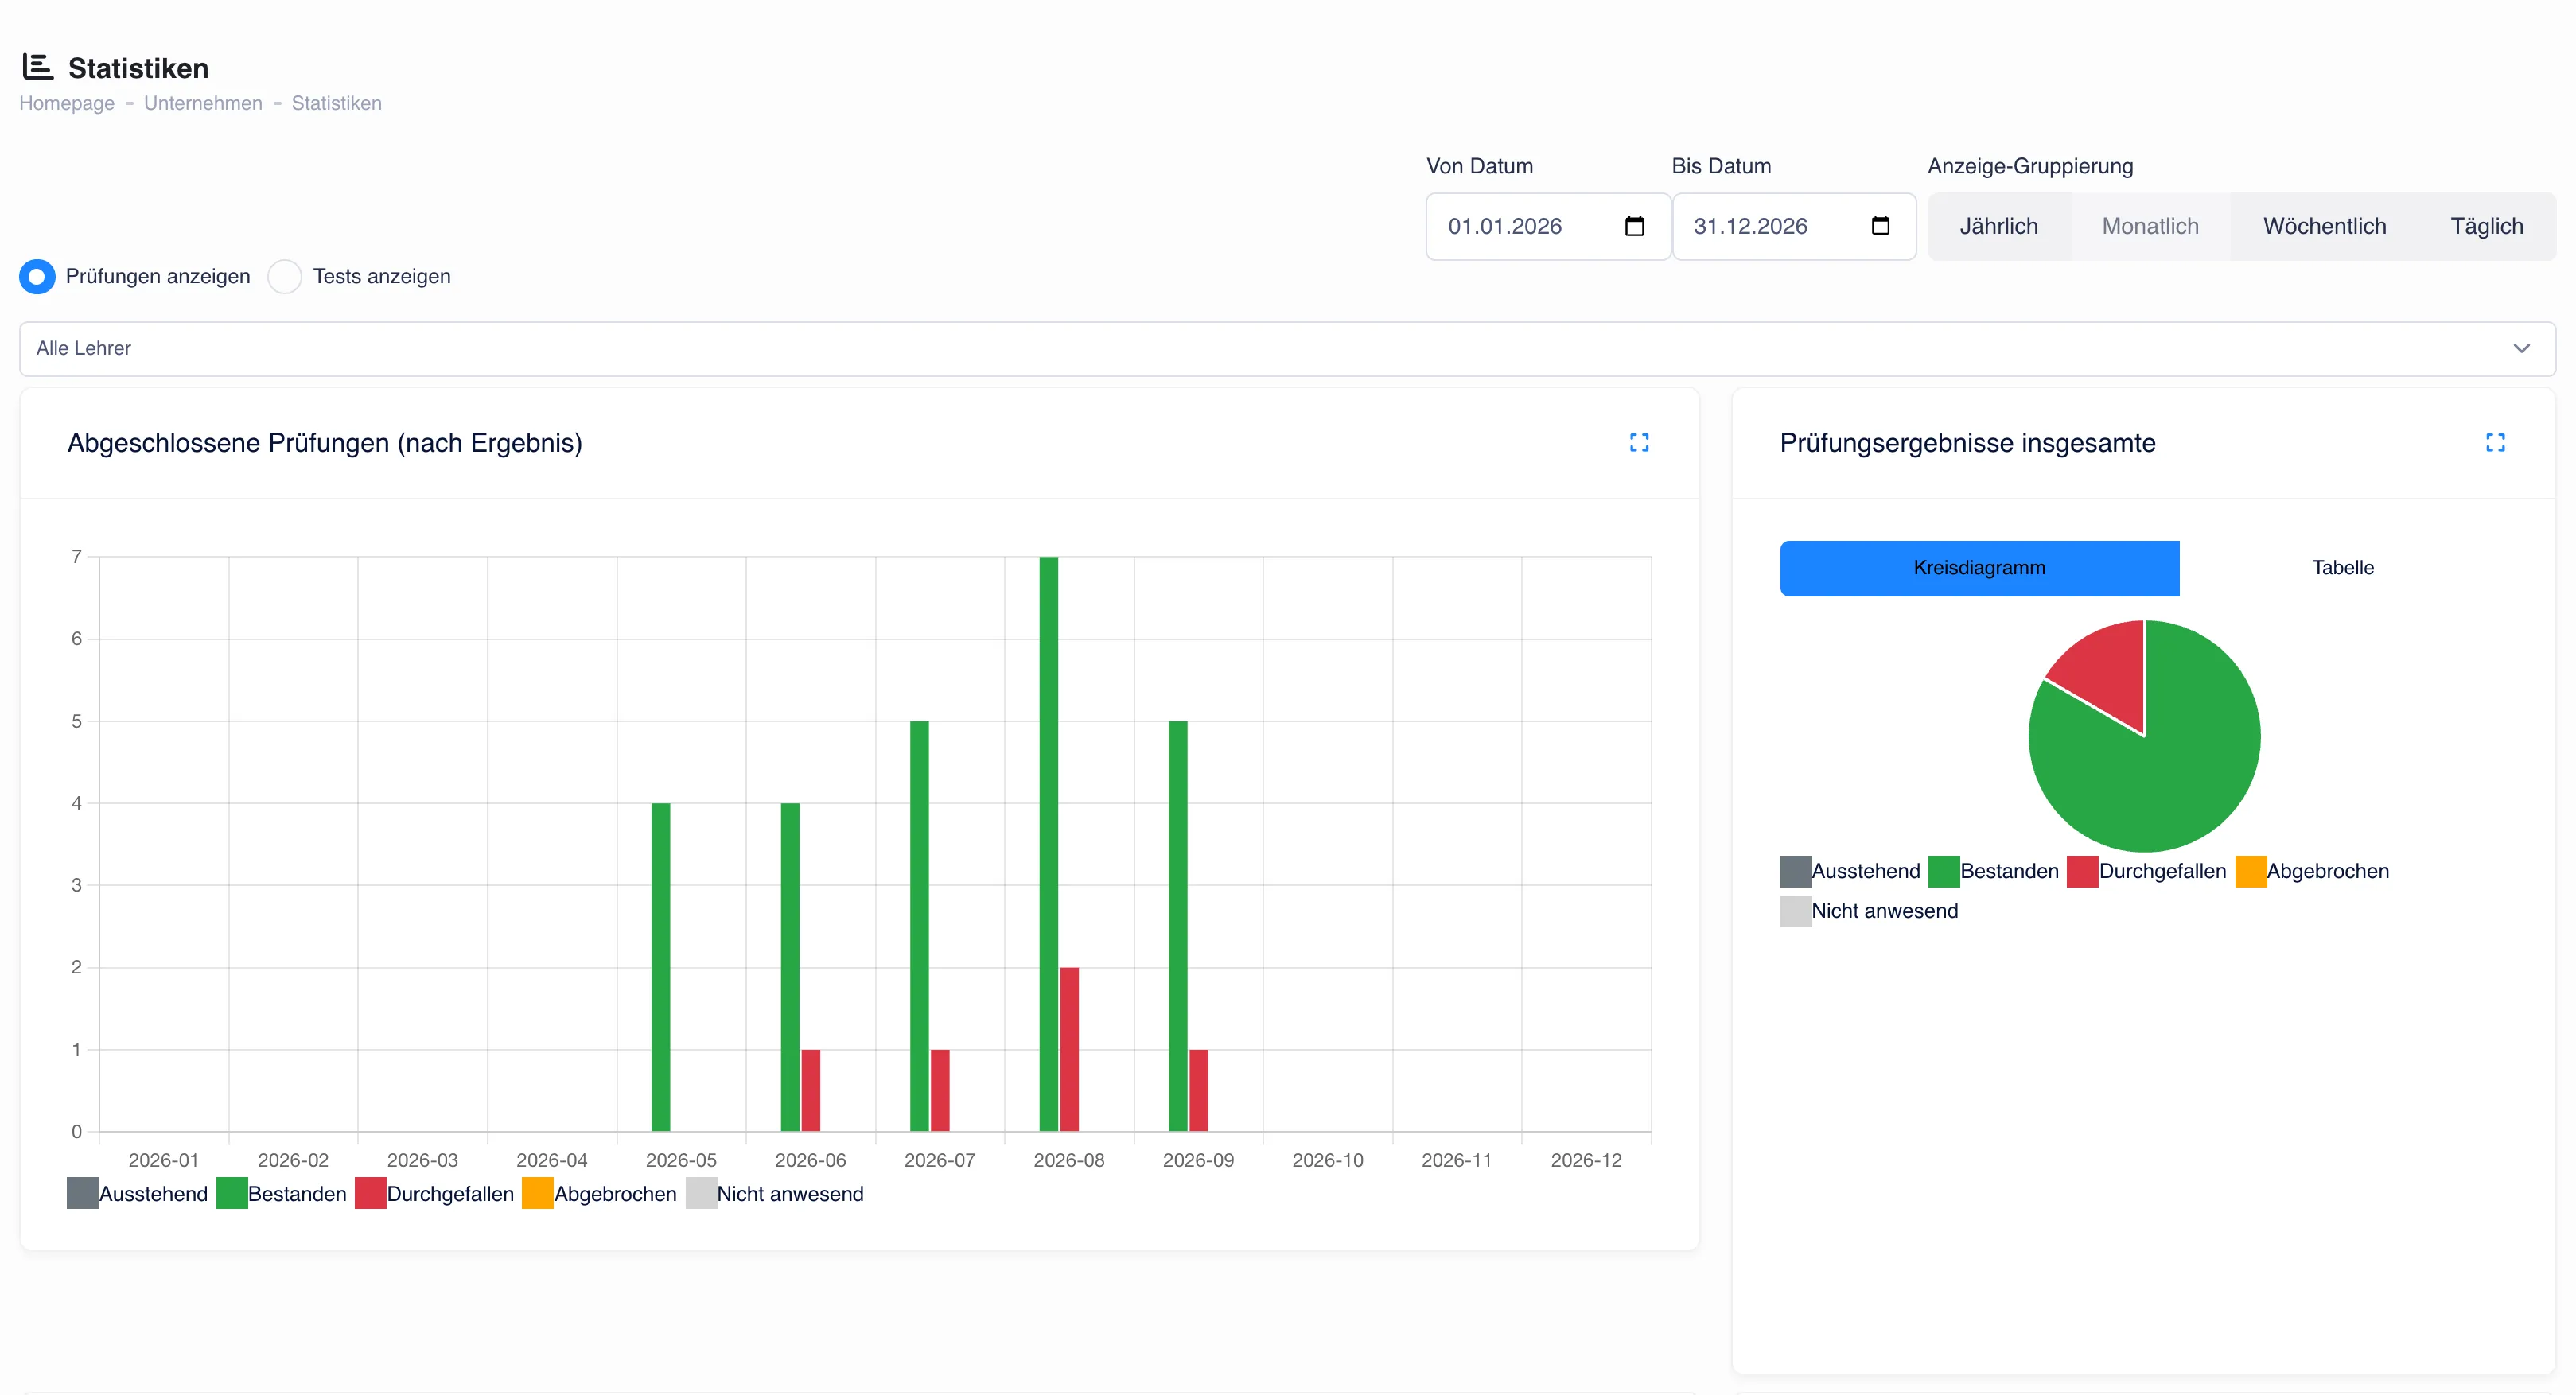
Task: Toggle Ausstehend in bar chart legend
Action: tap(137, 1193)
